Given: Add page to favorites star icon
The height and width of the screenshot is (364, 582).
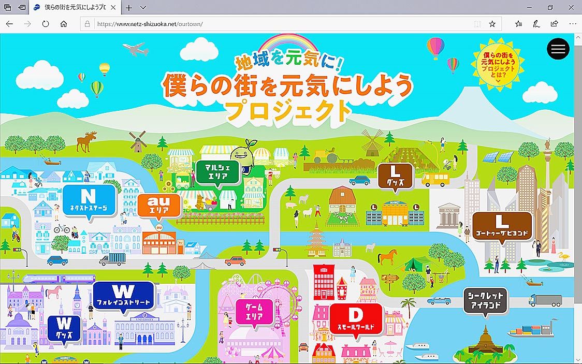Looking at the screenshot, I should [492, 24].
